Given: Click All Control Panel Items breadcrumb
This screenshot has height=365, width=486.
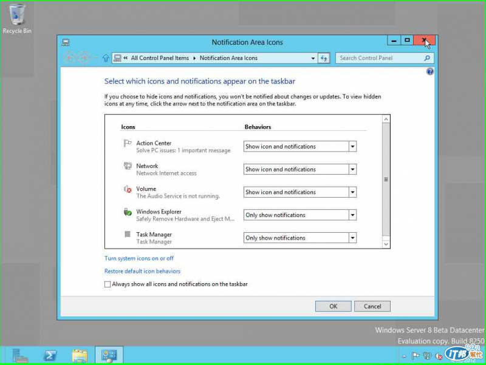Looking at the screenshot, I should click(160, 58).
